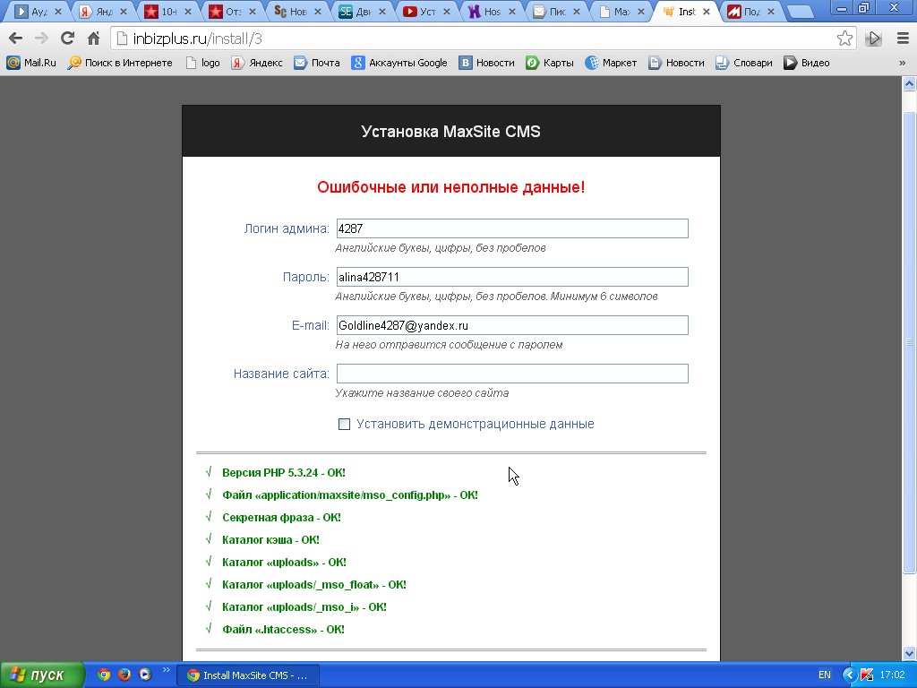Click the text Файл «.htaccess» - OK!
Viewport: 917px width, 688px height.
(x=283, y=630)
